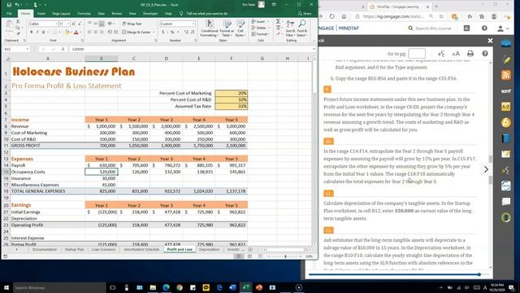Add new sheet plus button

(250, 250)
